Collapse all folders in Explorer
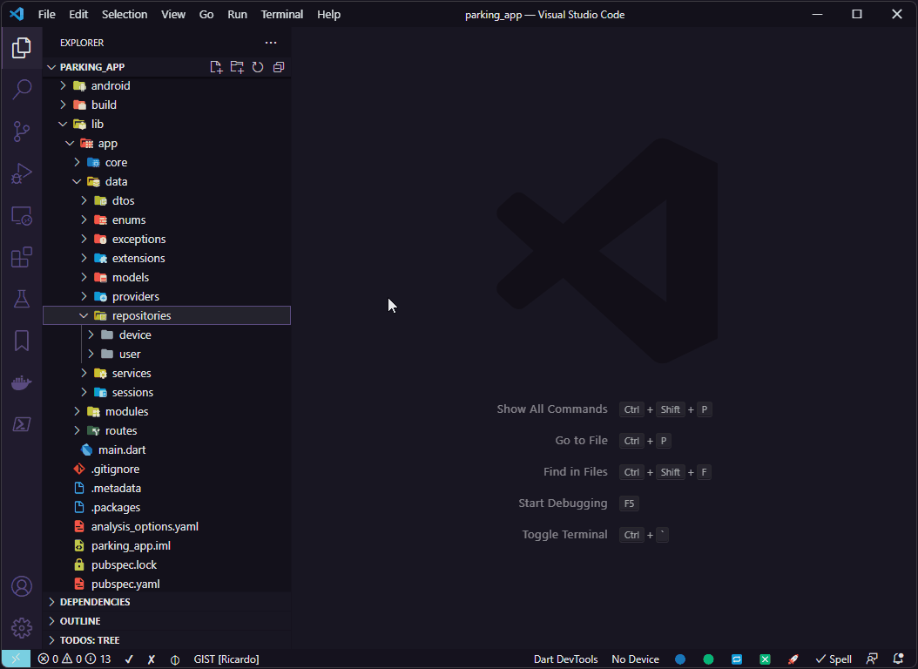 point(279,67)
